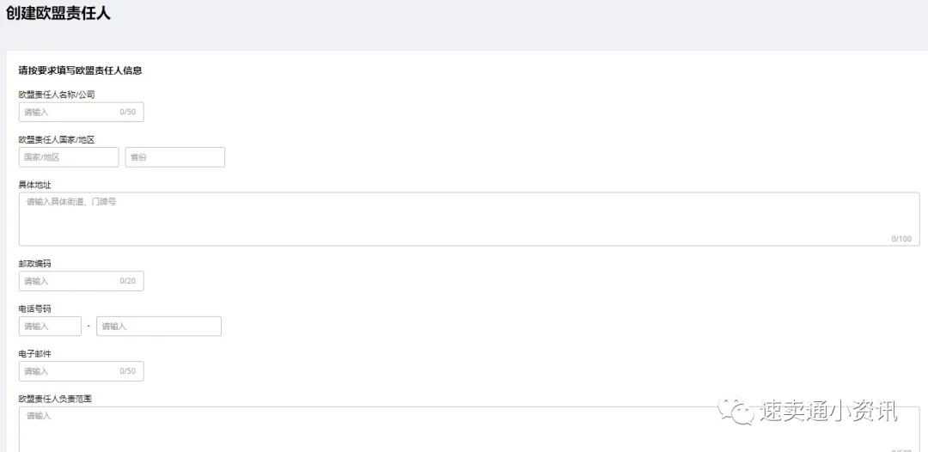Image resolution: width=928 pixels, height=452 pixels.
Task: Click the WeChat logo icon in watermark
Action: [736, 409]
